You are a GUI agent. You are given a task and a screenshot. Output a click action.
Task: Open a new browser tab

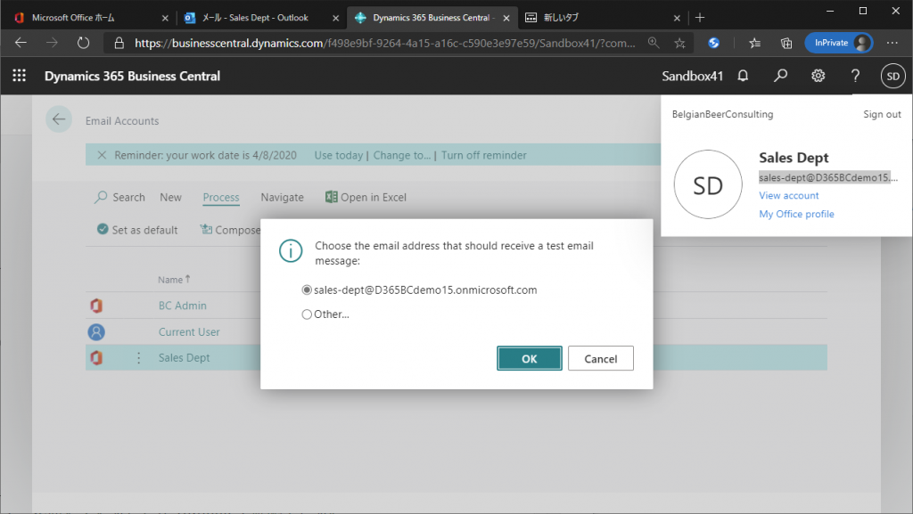[x=700, y=18]
